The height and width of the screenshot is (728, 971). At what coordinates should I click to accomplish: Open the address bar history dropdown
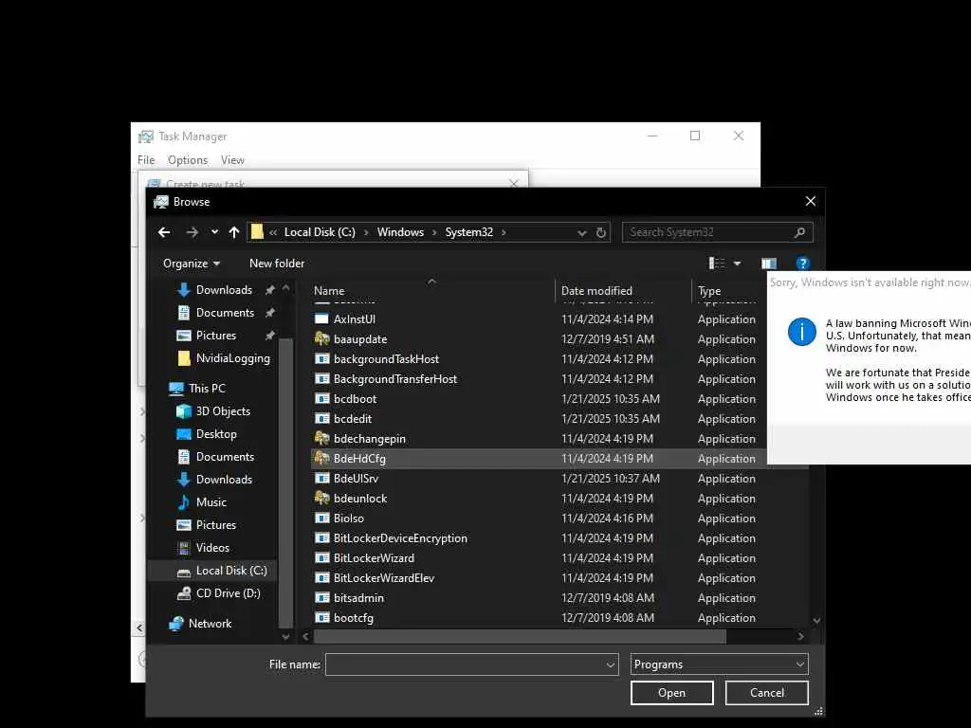tap(581, 233)
